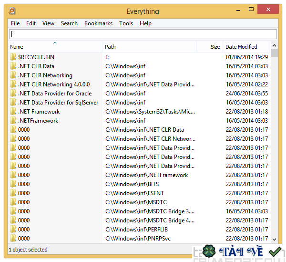Click folder icon of .NET Data Provider for SqlServer
286x262 pixels.
tap(13, 103)
